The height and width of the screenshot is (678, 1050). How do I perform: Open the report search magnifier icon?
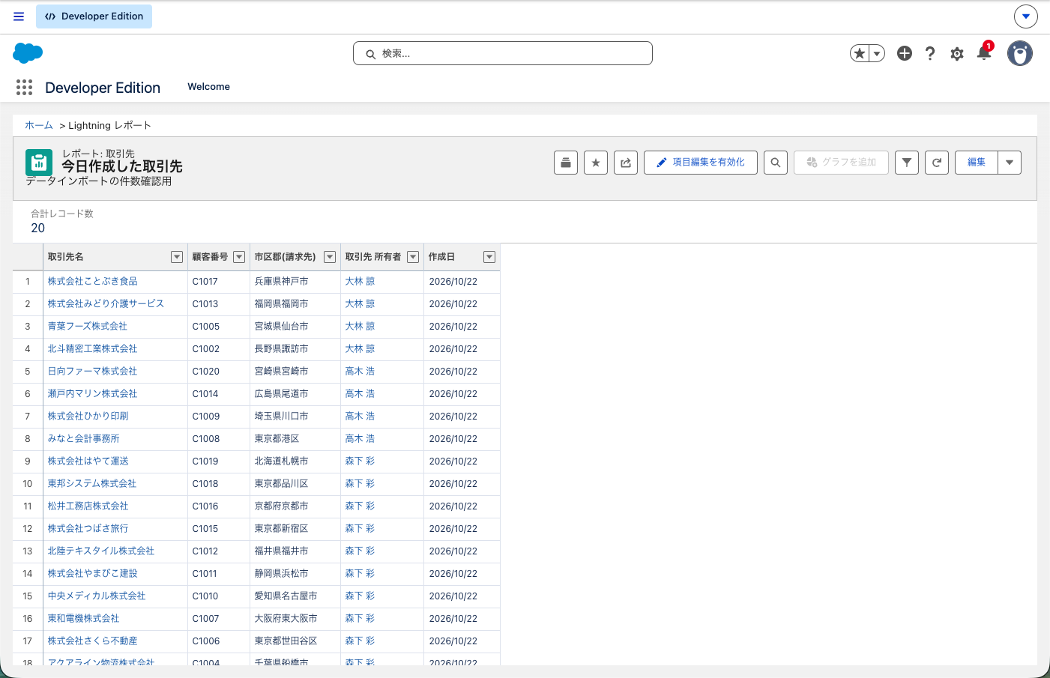click(x=776, y=163)
